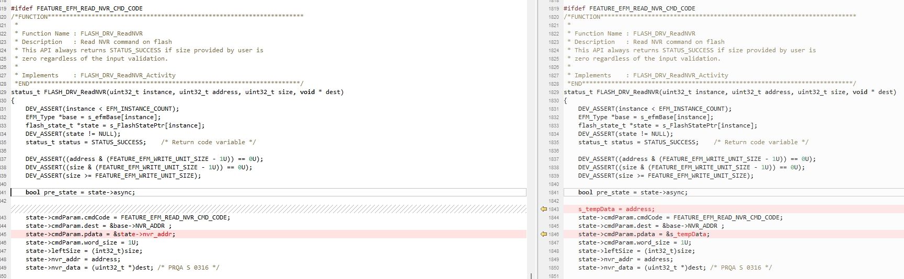Click the &s_tempData changed line in right pane

coord(644,234)
